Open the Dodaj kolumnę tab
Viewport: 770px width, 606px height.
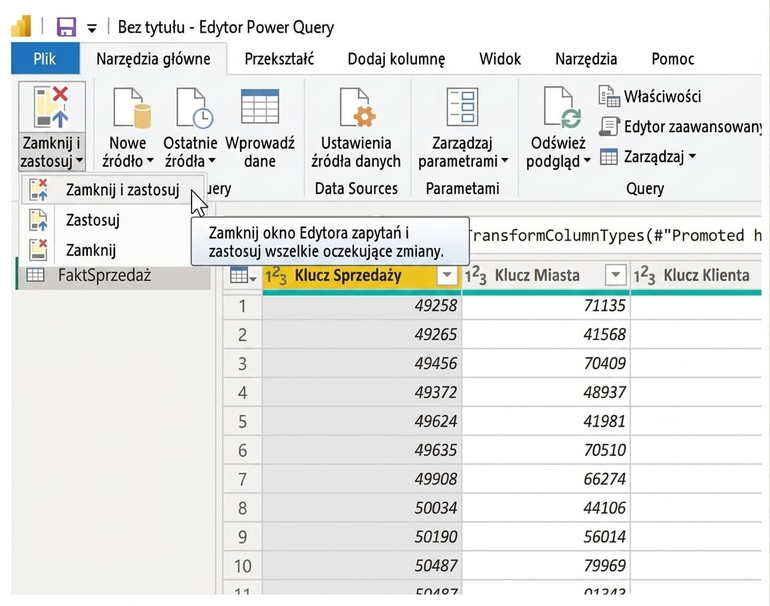pos(396,59)
